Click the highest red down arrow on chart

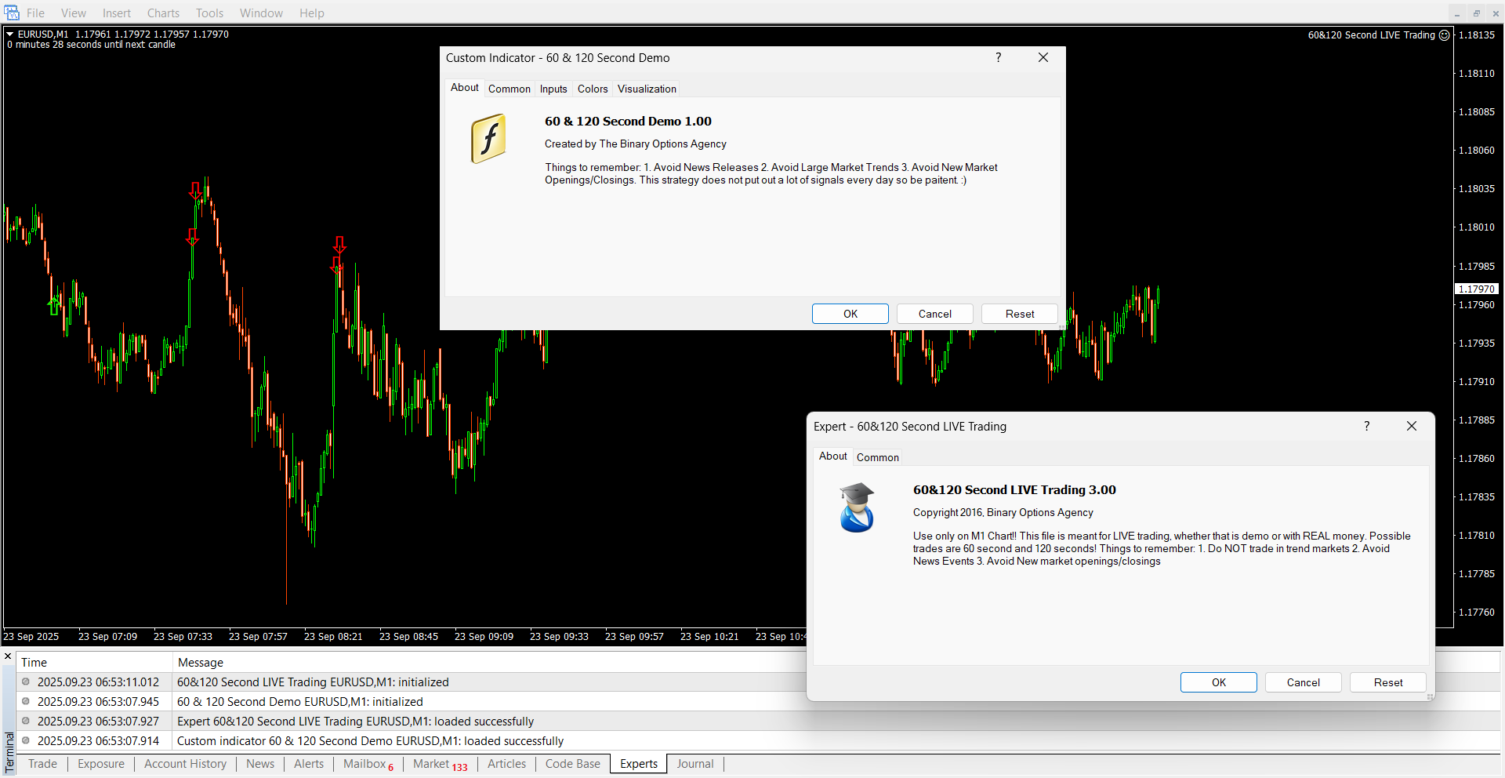(x=196, y=191)
